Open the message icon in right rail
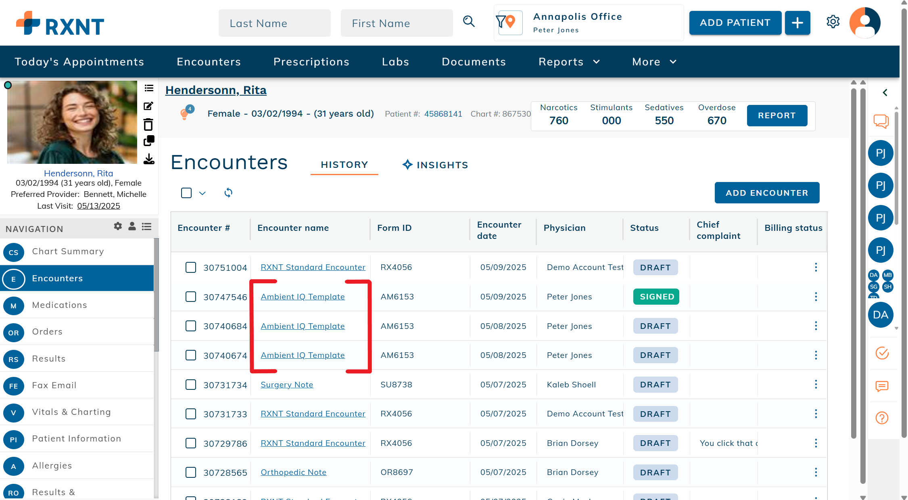The image size is (908, 500). point(882,386)
